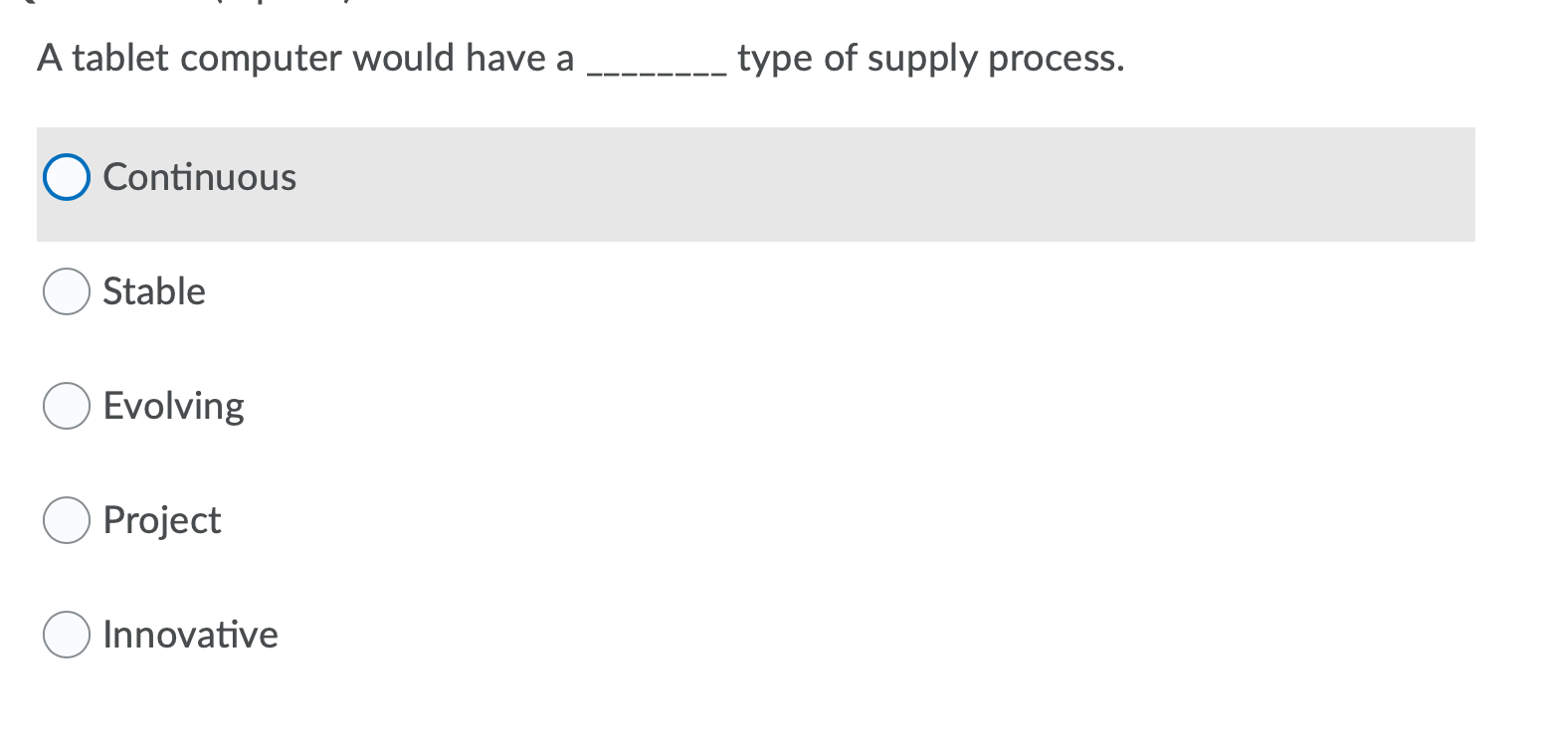1542x742 pixels.
Task: Click the question text about tablet computers
Action: point(580,58)
